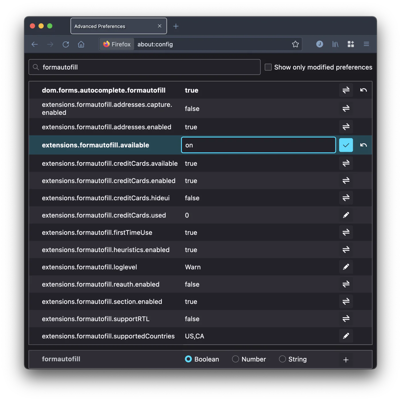Click extensions.formautofill.supportRTL name
The width and height of the screenshot is (401, 401).
tap(96, 319)
